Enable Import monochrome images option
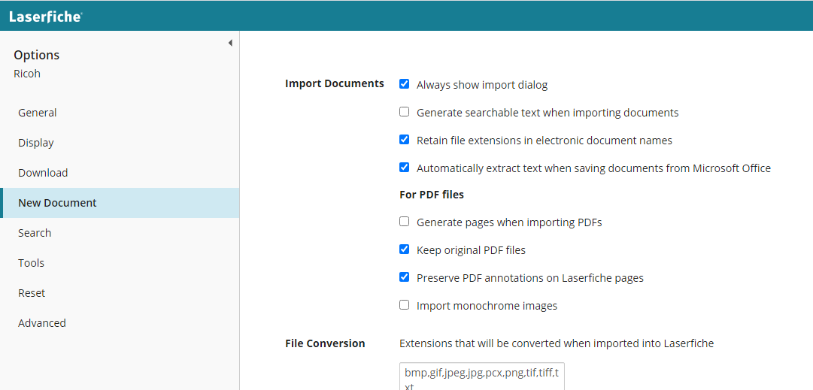This screenshot has width=813, height=390. point(405,305)
